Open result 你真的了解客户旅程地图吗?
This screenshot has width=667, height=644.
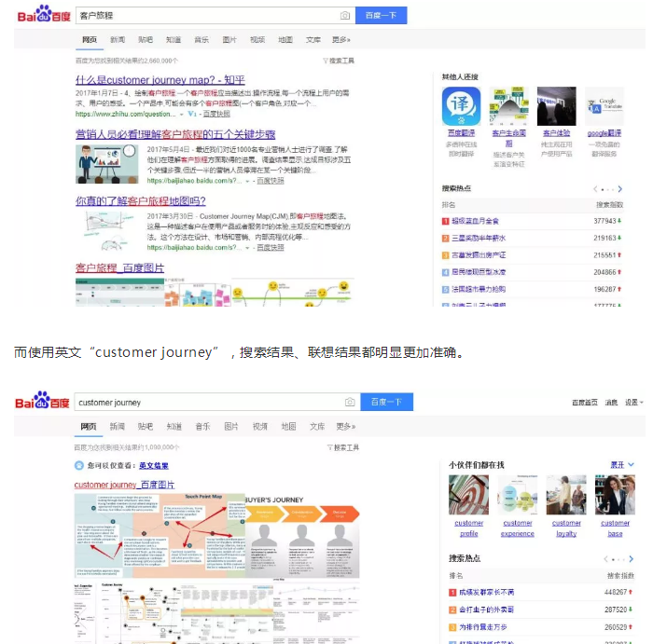pos(140,200)
